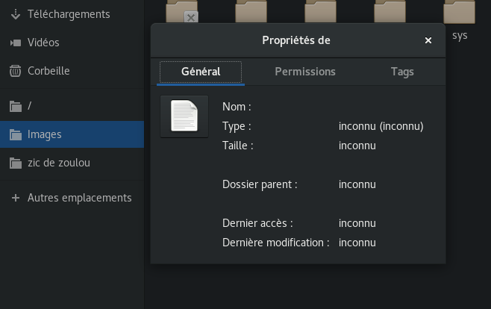Select the folder immediately left of sys

point(390,10)
